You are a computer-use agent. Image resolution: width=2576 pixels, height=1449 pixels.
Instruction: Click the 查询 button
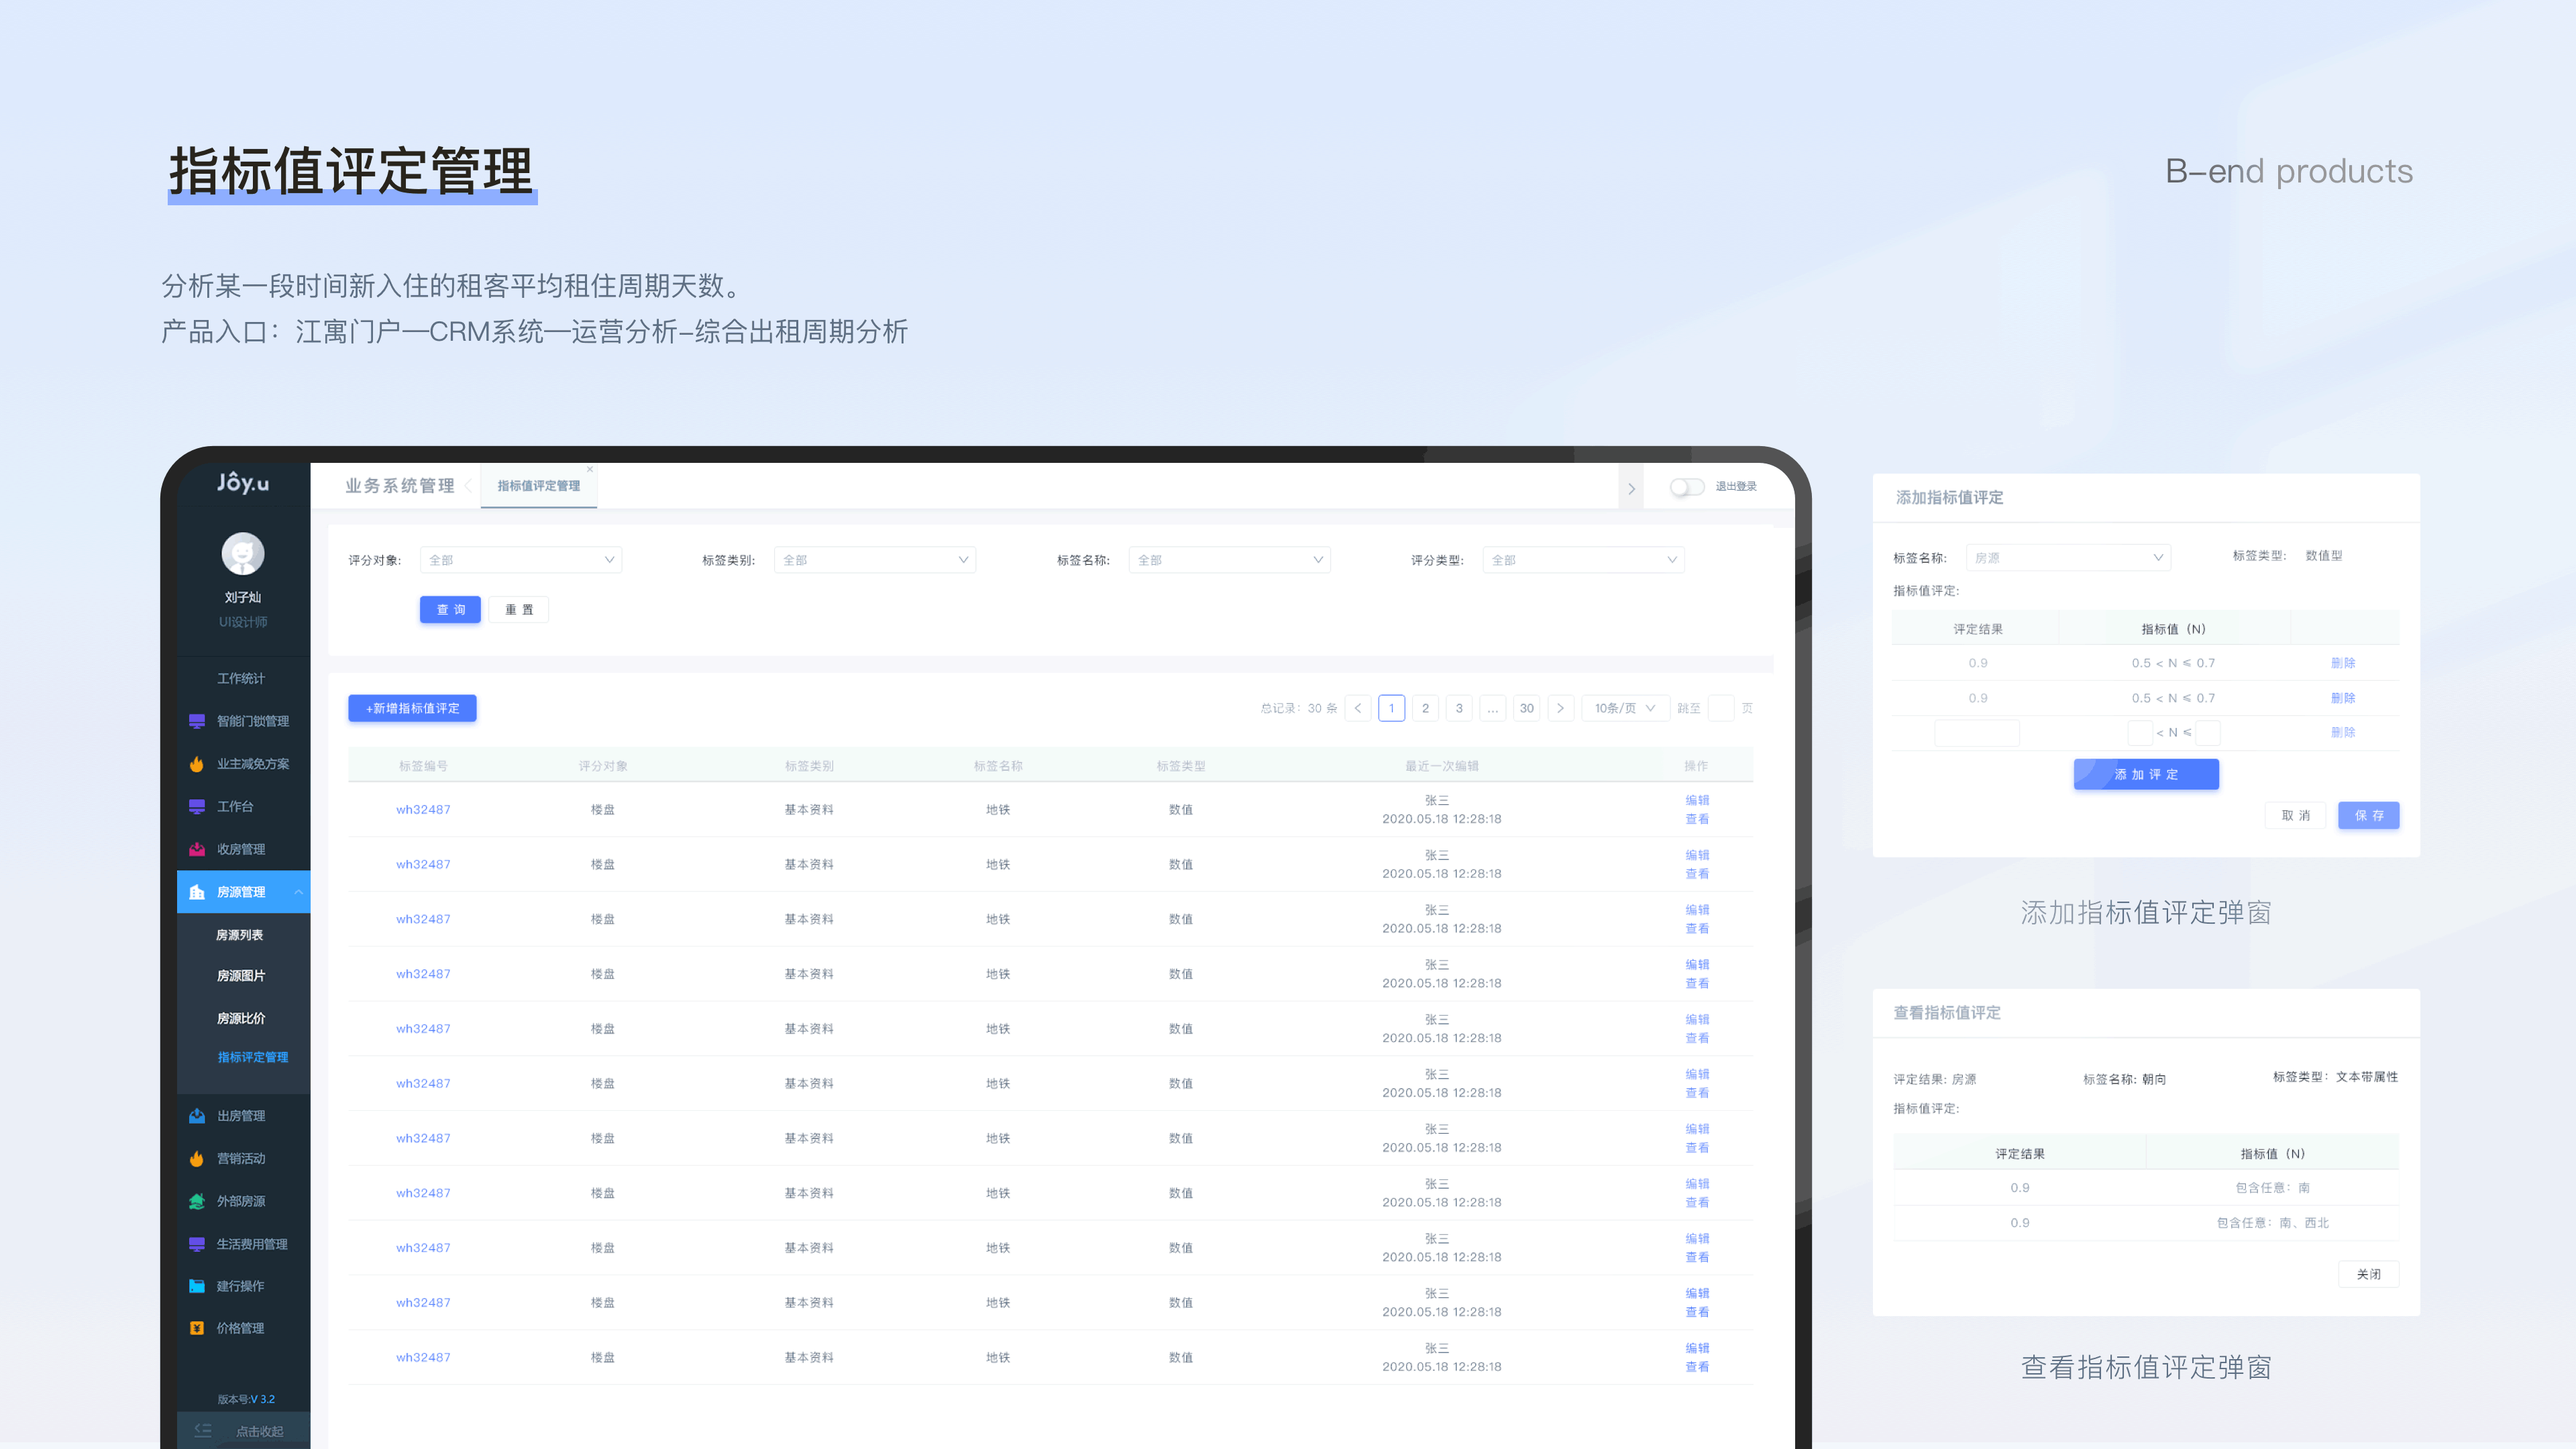pyautogui.click(x=450, y=610)
